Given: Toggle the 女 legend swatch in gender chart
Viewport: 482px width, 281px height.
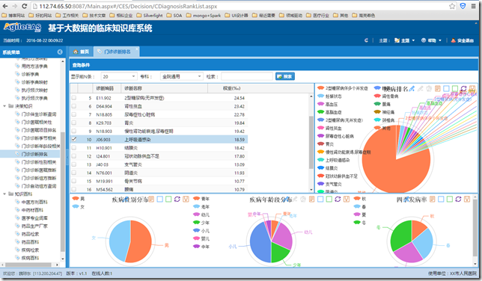Looking at the screenshot, I should (76, 207).
